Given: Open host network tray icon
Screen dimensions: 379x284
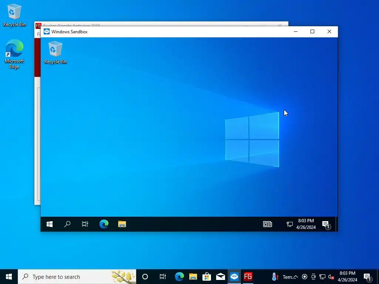Looking at the screenshot, I should [322, 277].
